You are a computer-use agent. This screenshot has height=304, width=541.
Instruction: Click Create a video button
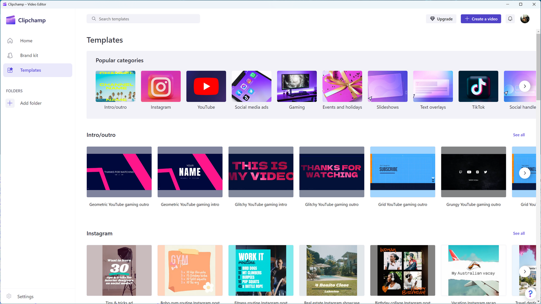tap(481, 19)
